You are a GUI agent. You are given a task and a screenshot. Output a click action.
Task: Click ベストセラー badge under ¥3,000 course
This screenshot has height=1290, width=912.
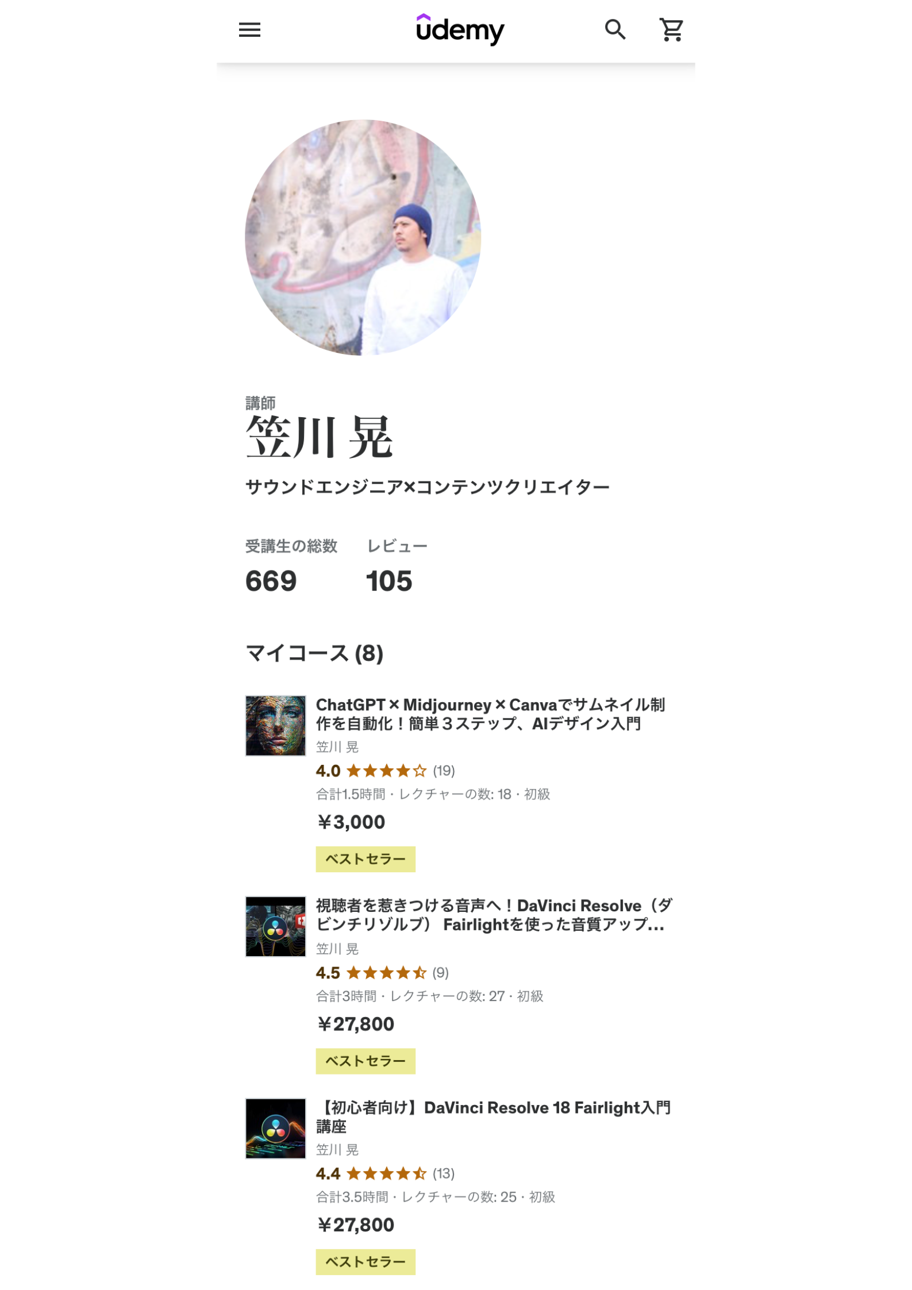point(365,859)
